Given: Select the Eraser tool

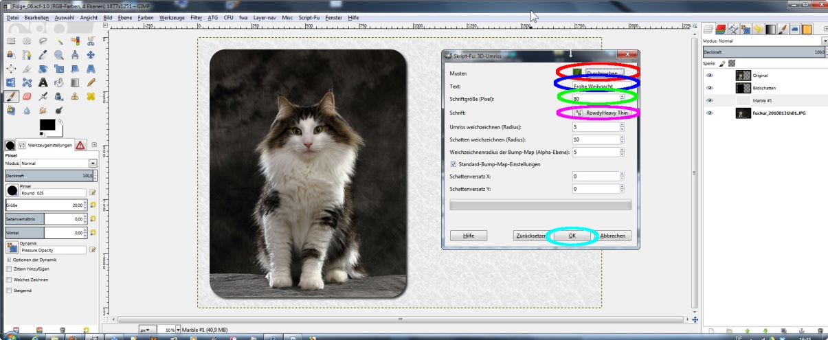Looking at the screenshot, I should point(27,97).
